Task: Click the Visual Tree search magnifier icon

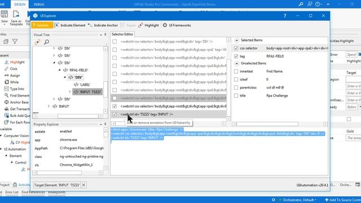Action: (x=46, y=42)
